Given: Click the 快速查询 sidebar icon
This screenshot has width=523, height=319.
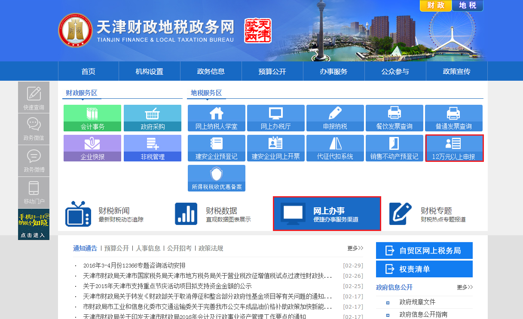Looking at the screenshot, I should pyautogui.click(x=34, y=97).
